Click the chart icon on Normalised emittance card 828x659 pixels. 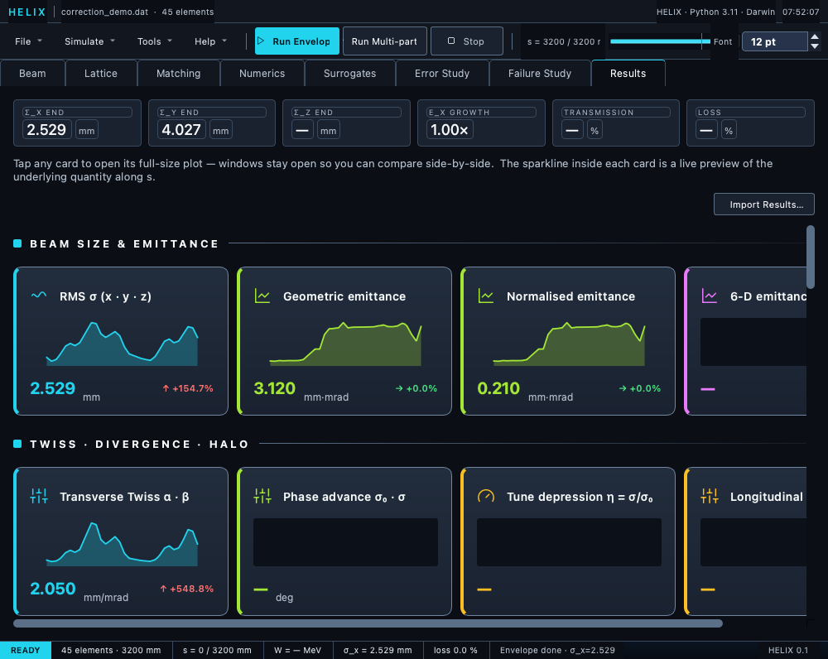[486, 296]
